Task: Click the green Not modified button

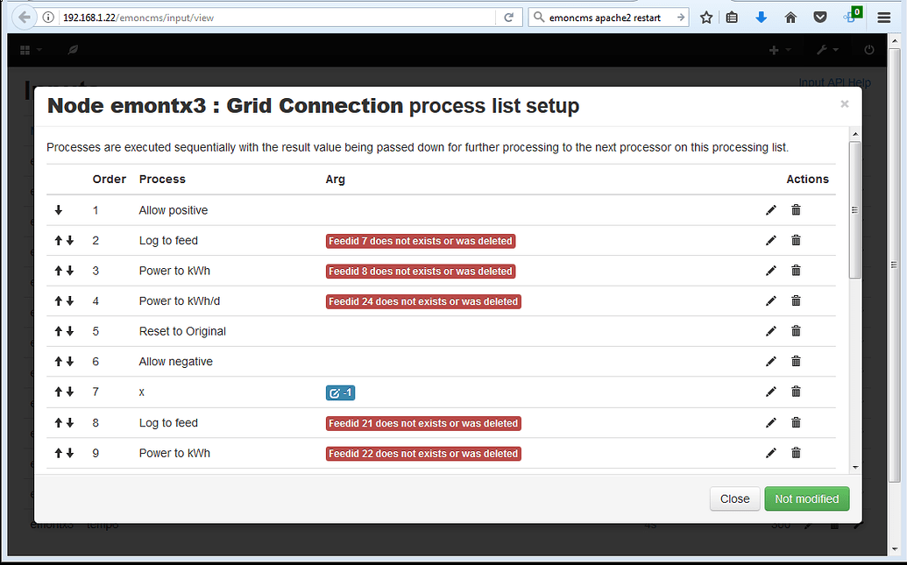Action: click(806, 498)
